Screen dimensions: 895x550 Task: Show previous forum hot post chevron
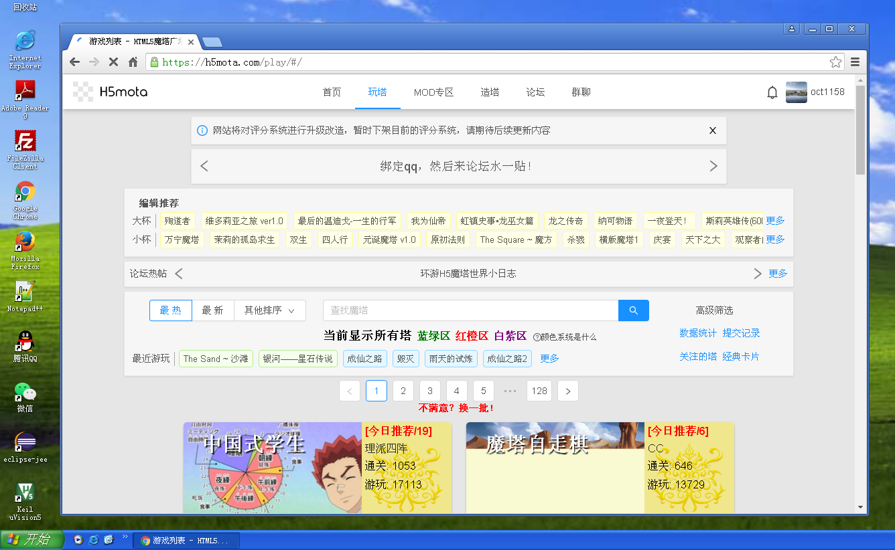pos(179,274)
